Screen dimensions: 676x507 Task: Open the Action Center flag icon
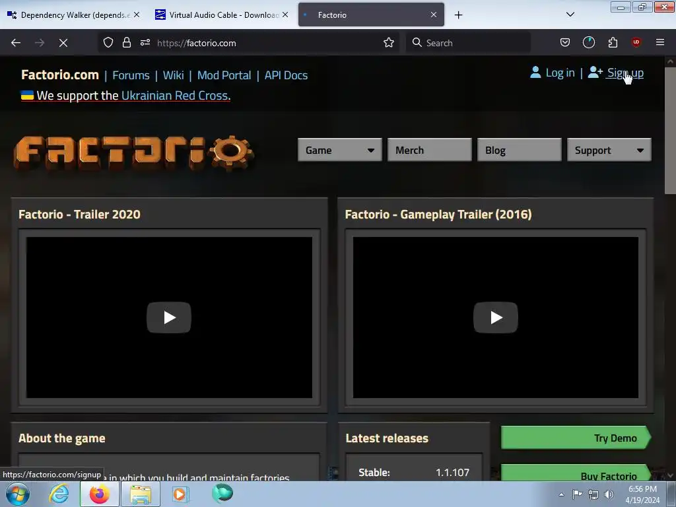[577, 494]
